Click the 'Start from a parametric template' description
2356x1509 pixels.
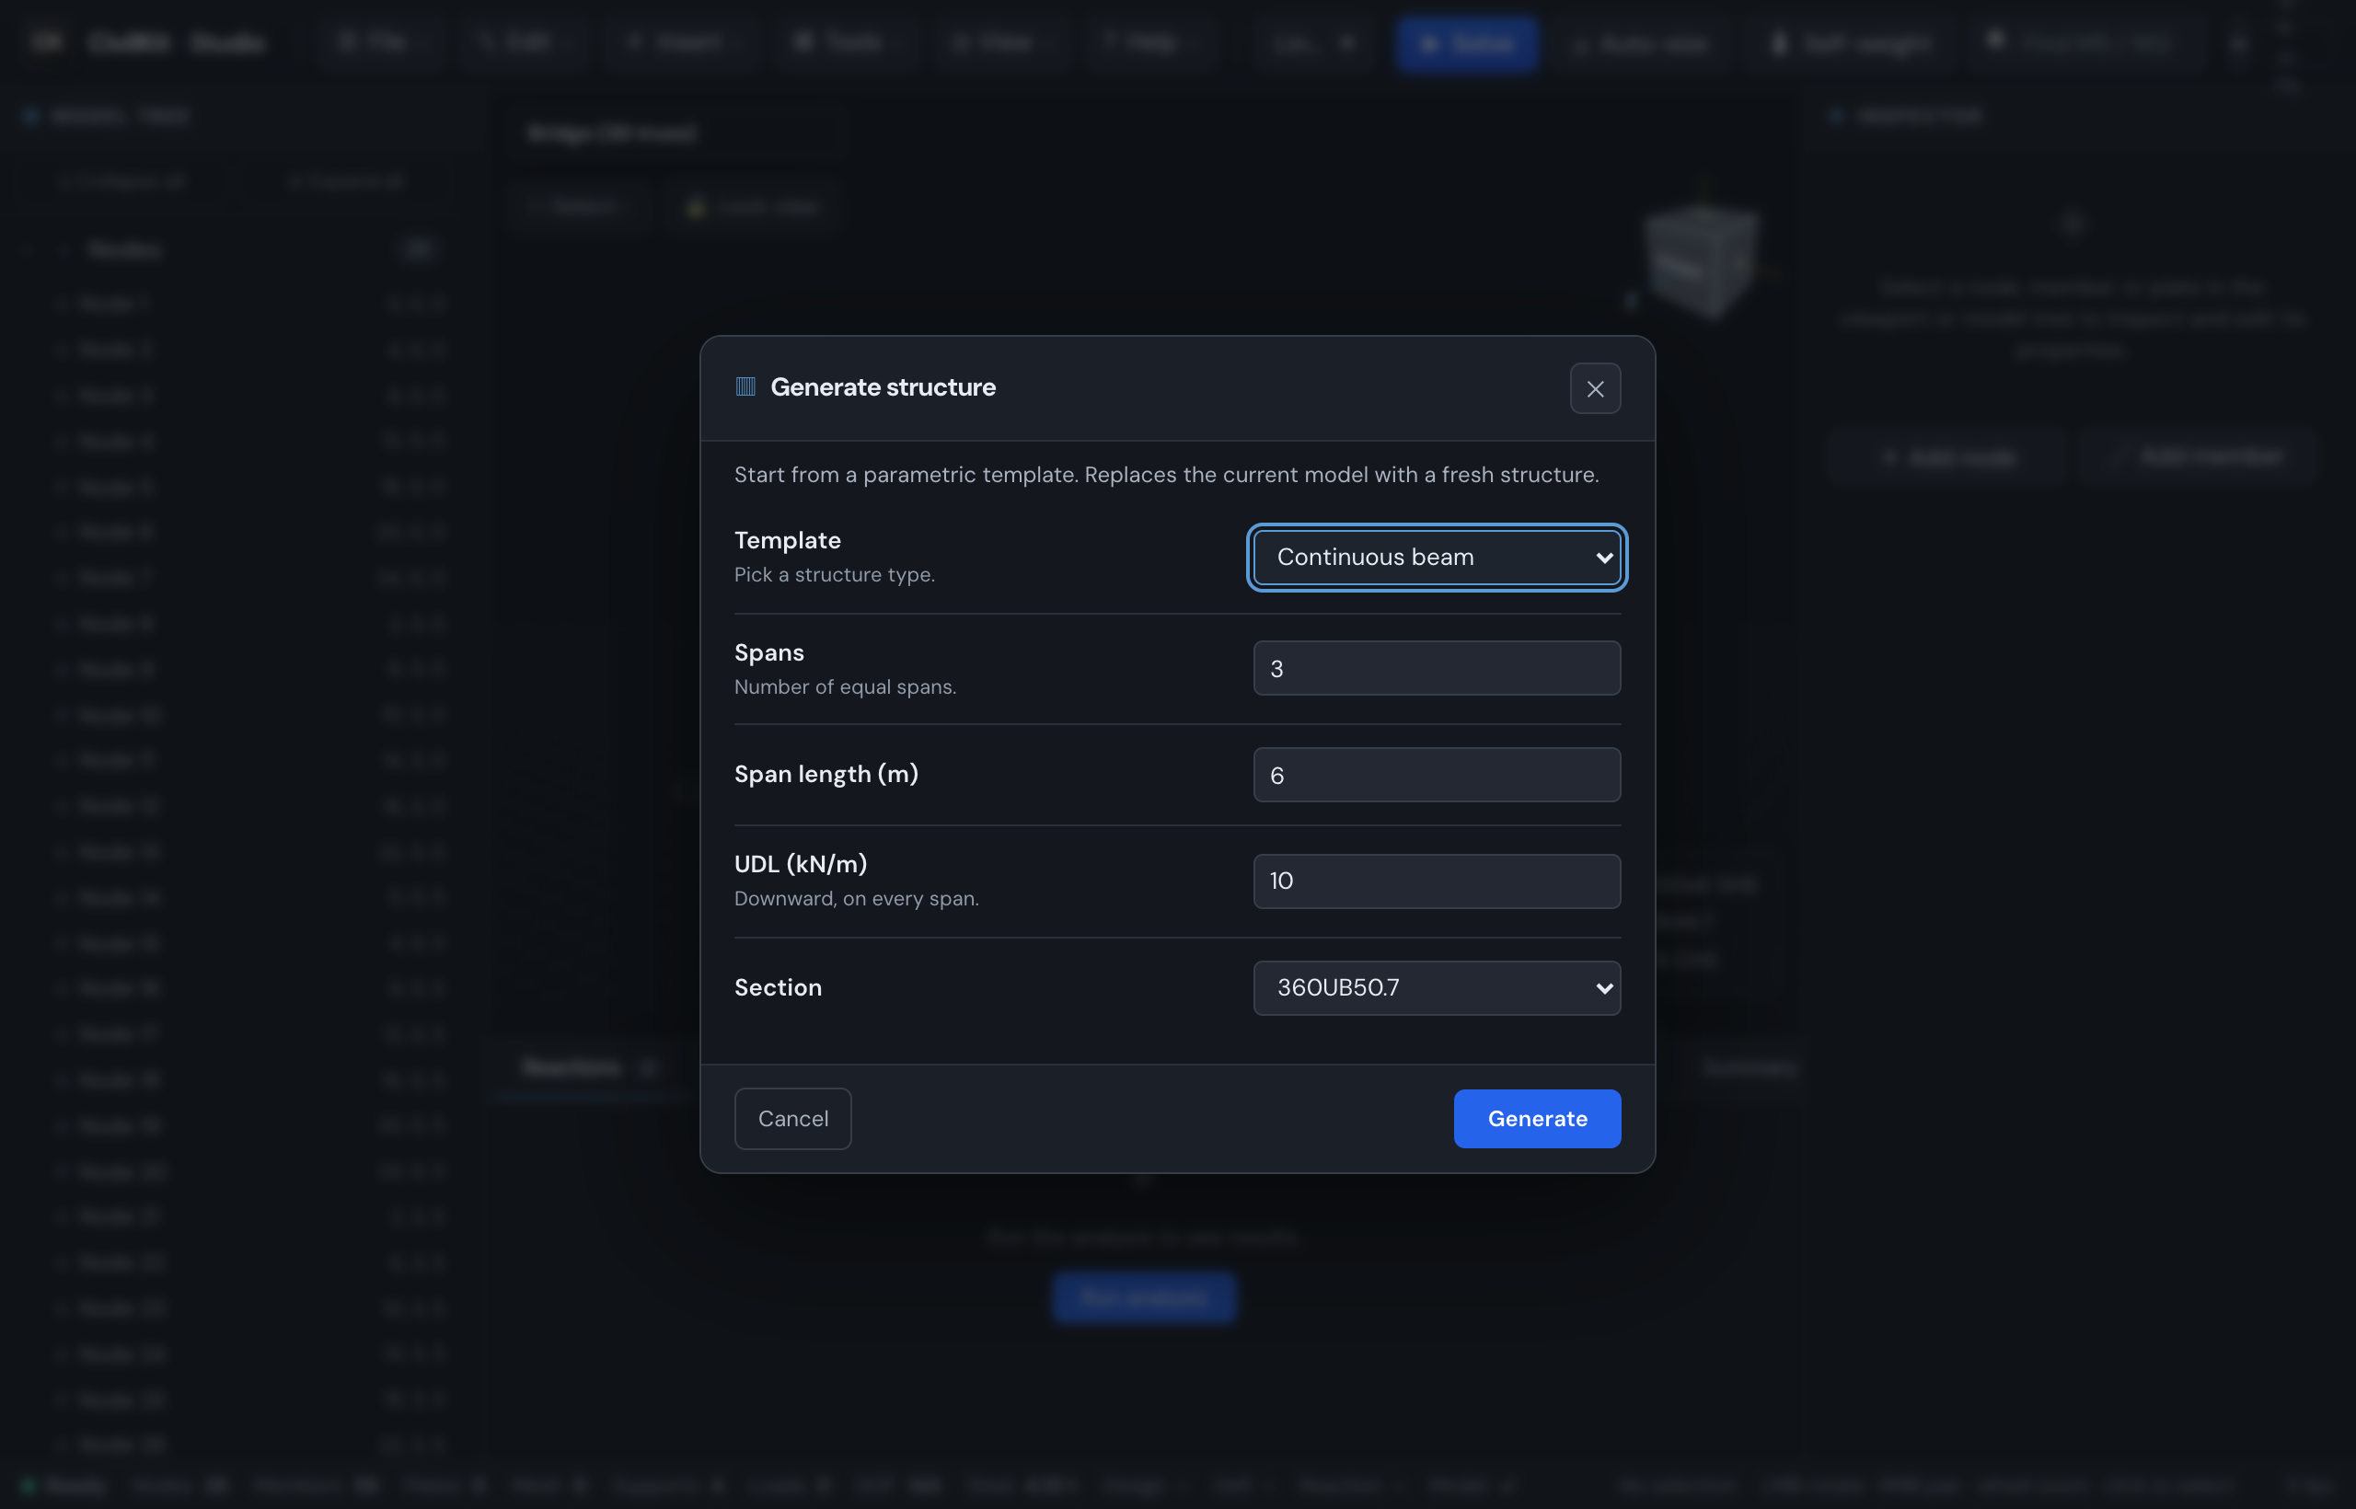point(1166,475)
